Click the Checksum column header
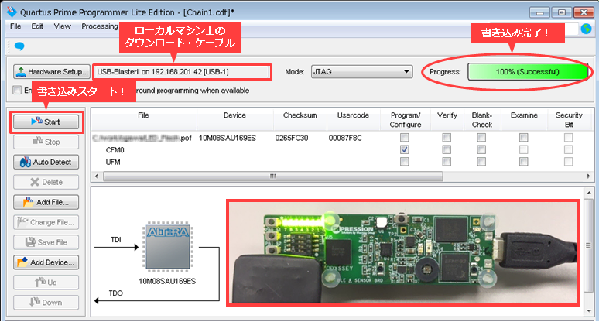 pyautogui.click(x=299, y=119)
